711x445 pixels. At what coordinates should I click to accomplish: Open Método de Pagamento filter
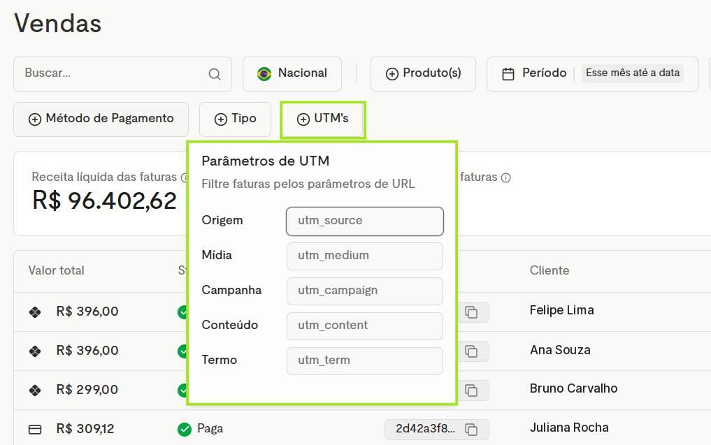pyautogui.click(x=101, y=119)
